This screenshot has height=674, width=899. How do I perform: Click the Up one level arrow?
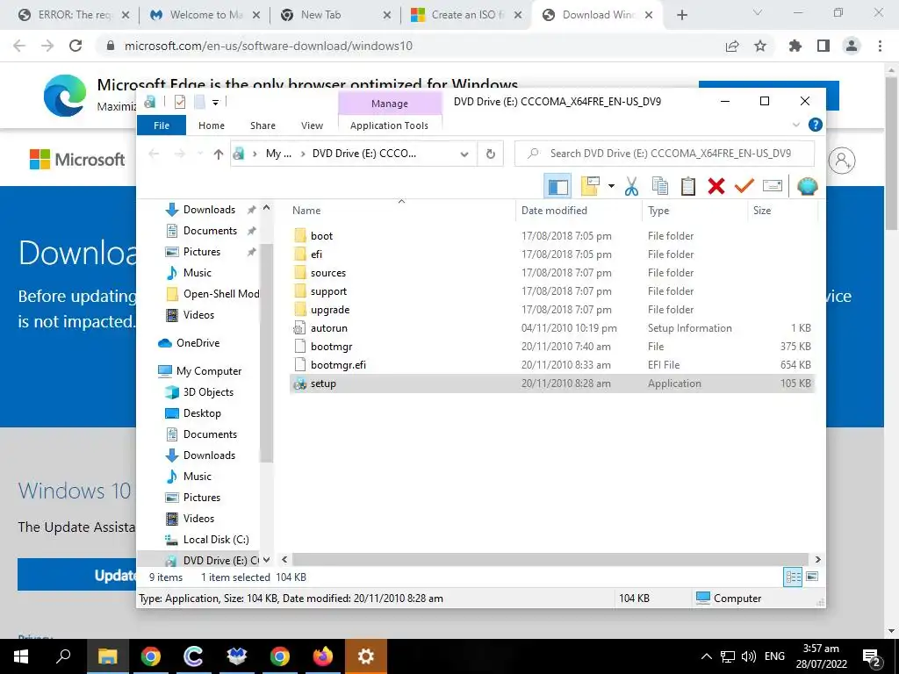[x=218, y=154]
